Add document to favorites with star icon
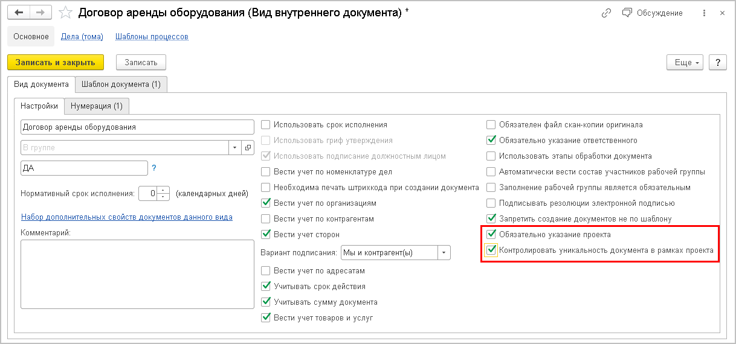 [66, 13]
